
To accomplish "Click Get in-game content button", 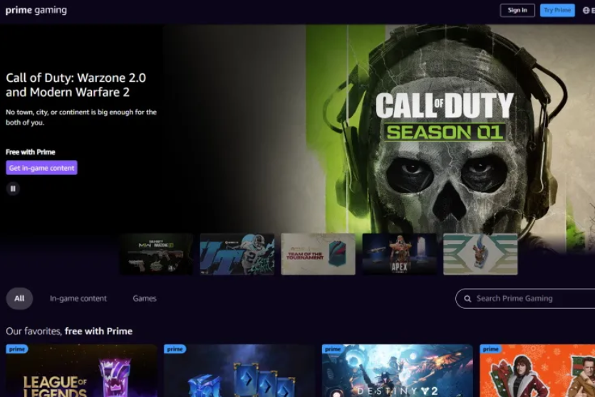I will click(42, 168).
